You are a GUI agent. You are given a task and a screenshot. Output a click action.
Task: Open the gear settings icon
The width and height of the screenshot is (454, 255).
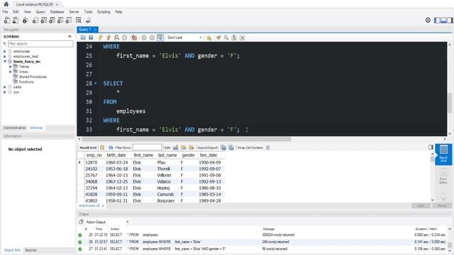coord(428,20)
